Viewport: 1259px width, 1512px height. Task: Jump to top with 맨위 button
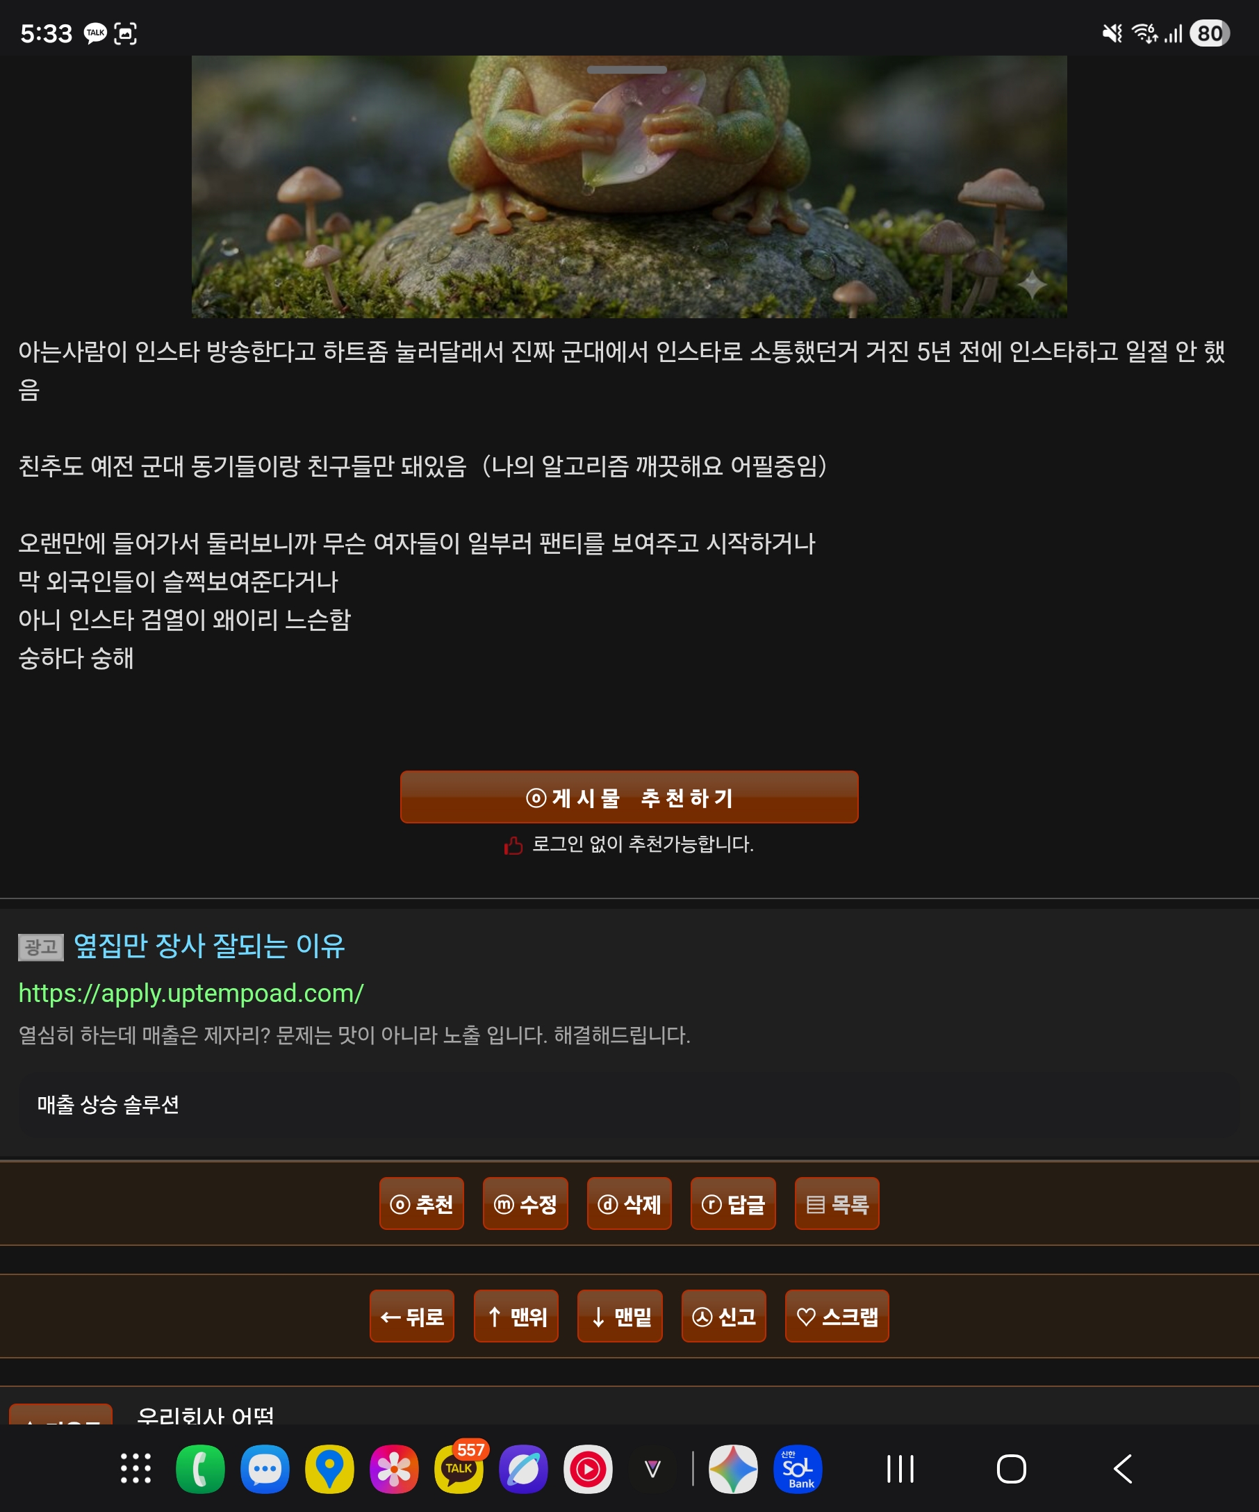click(x=516, y=1316)
